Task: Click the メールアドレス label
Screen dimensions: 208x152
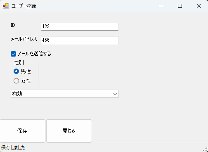Action: click(24, 39)
